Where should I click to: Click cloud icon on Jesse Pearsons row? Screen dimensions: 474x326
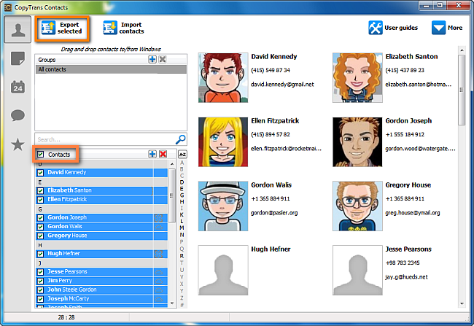coord(159,272)
